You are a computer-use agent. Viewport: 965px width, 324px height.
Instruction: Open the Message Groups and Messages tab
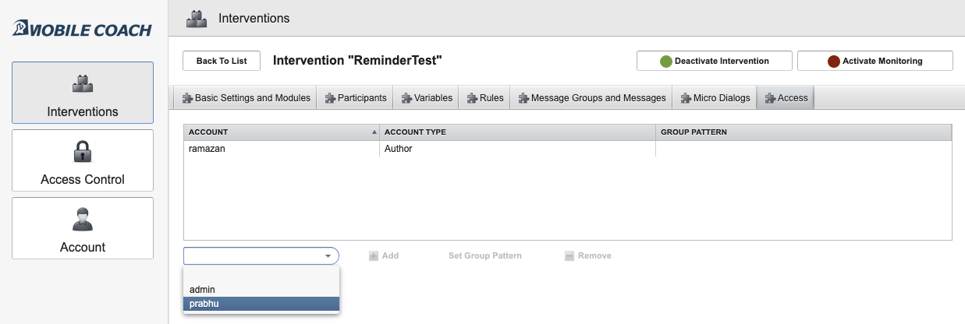point(592,98)
